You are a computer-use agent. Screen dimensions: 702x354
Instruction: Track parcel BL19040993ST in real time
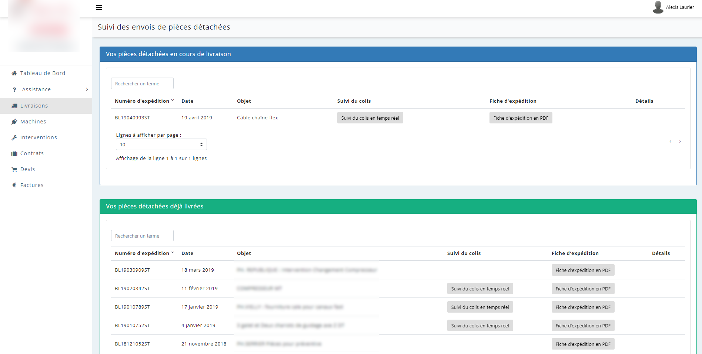(x=370, y=118)
